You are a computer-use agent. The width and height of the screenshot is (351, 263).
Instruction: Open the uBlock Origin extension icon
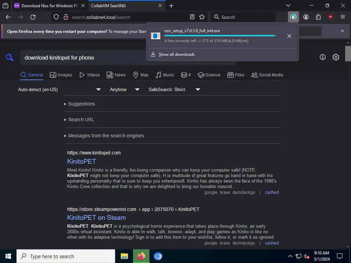click(x=330, y=17)
